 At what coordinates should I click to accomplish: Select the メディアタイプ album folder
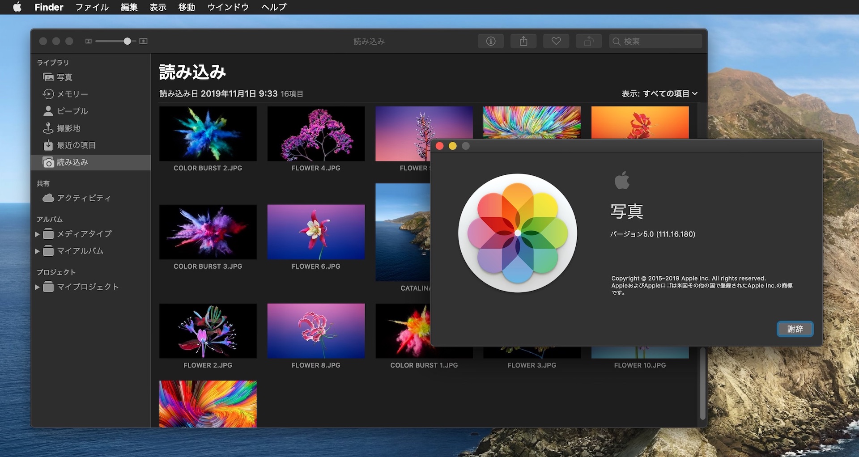tap(84, 234)
